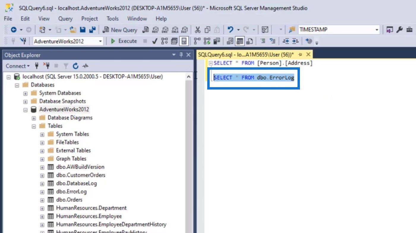Collapse the AdventureWorks2012 database node
This screenshot has height=233, width=416.
pyautogui.click(x=25, y=110)
